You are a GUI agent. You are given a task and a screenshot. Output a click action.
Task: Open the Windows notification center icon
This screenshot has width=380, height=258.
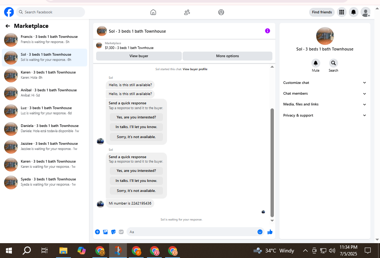point(368,251)
